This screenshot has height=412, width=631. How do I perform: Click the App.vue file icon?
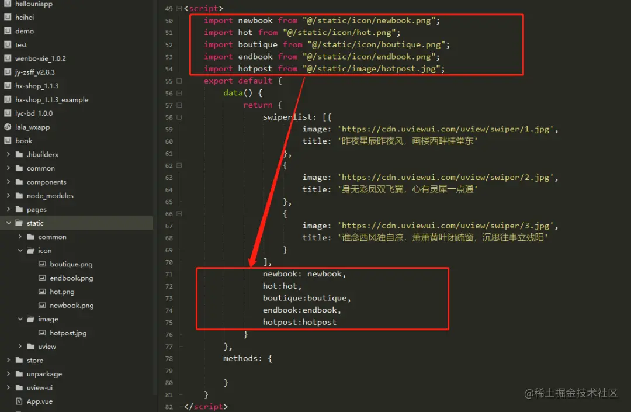(x=19, y=401)
